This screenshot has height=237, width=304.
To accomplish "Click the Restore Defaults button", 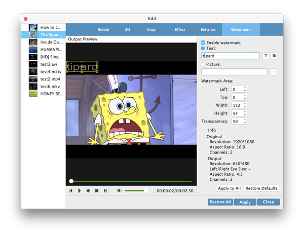I will pyautogui.click(x=261, y=188).
